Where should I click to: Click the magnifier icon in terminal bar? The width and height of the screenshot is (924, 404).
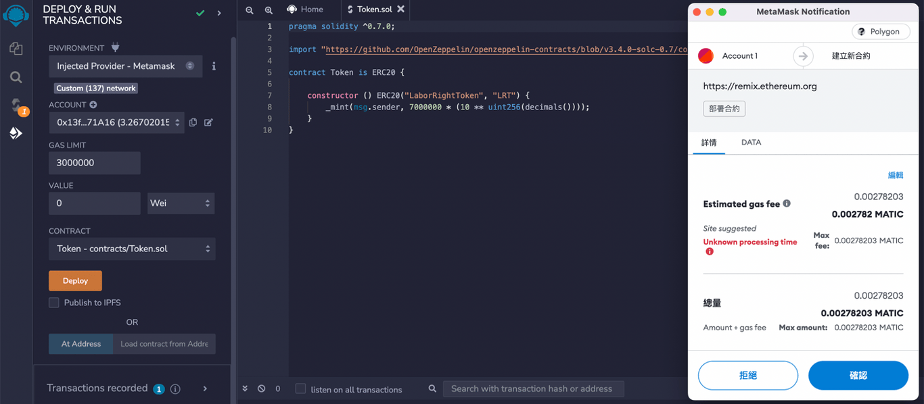click(x=433, y=388)
